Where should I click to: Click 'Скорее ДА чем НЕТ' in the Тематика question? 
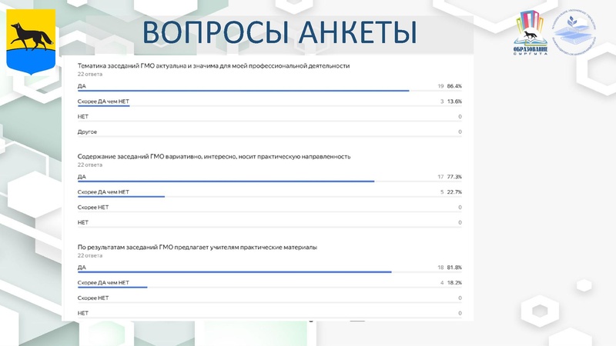tap(103, 101)
